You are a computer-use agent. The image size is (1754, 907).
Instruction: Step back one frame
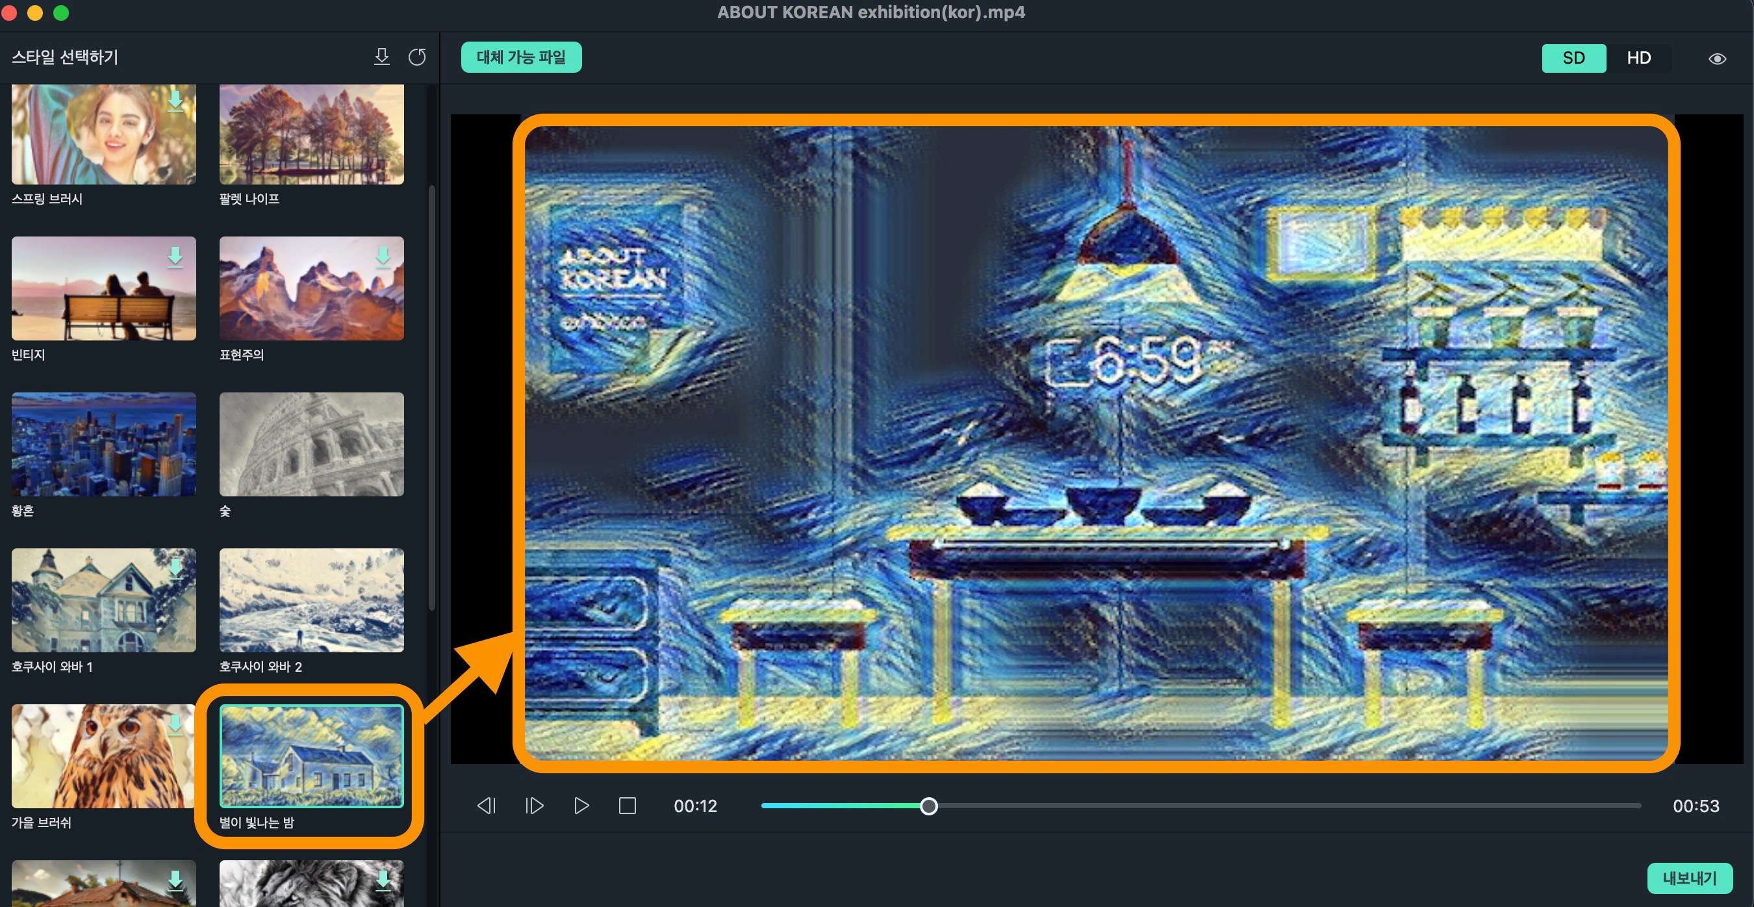486,806
